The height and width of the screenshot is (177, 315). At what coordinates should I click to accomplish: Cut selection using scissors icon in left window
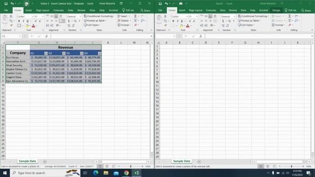(x=11, y=16)
